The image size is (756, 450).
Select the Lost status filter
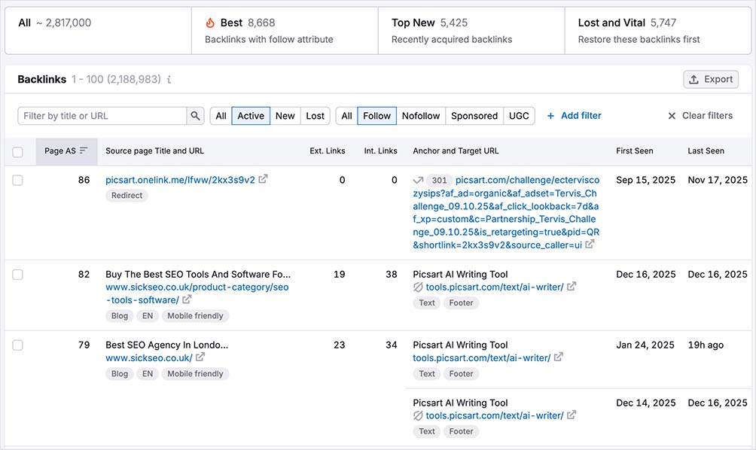pyautogui.click(x=316, y=116)
